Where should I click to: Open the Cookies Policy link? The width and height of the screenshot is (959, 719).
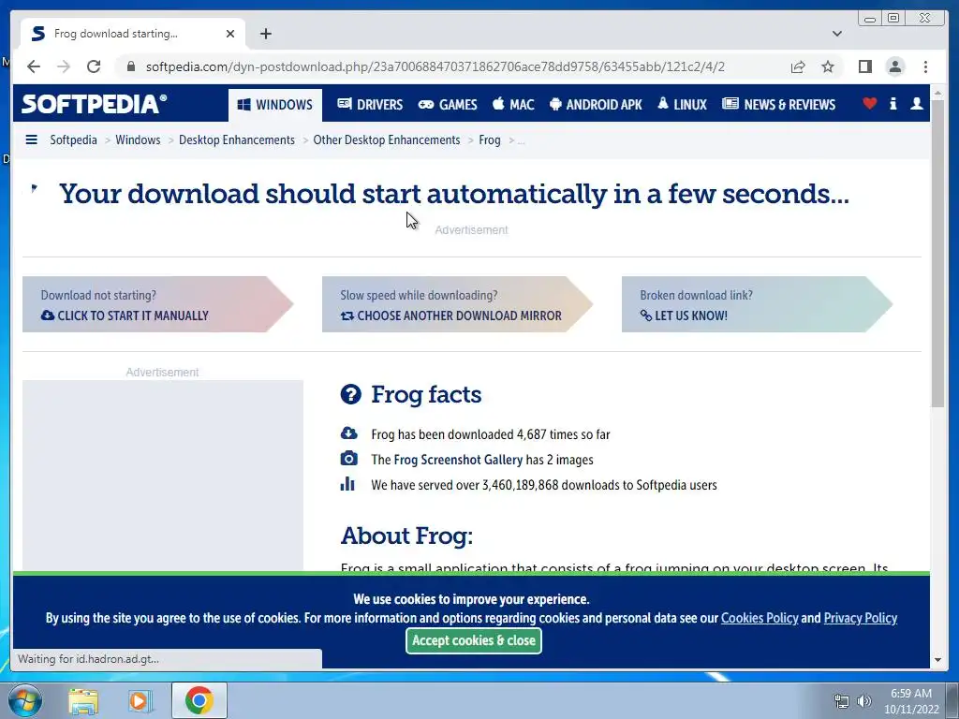(760, 618)
